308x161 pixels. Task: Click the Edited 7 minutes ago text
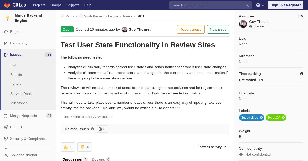click(x=86, y=117)
